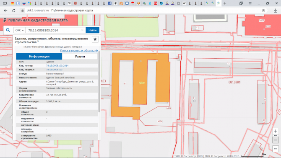Open the browser downloads icon
Image resolution: width=281 pixels, height=158 pixels.
pyautogui.click(x=276, y=10)
